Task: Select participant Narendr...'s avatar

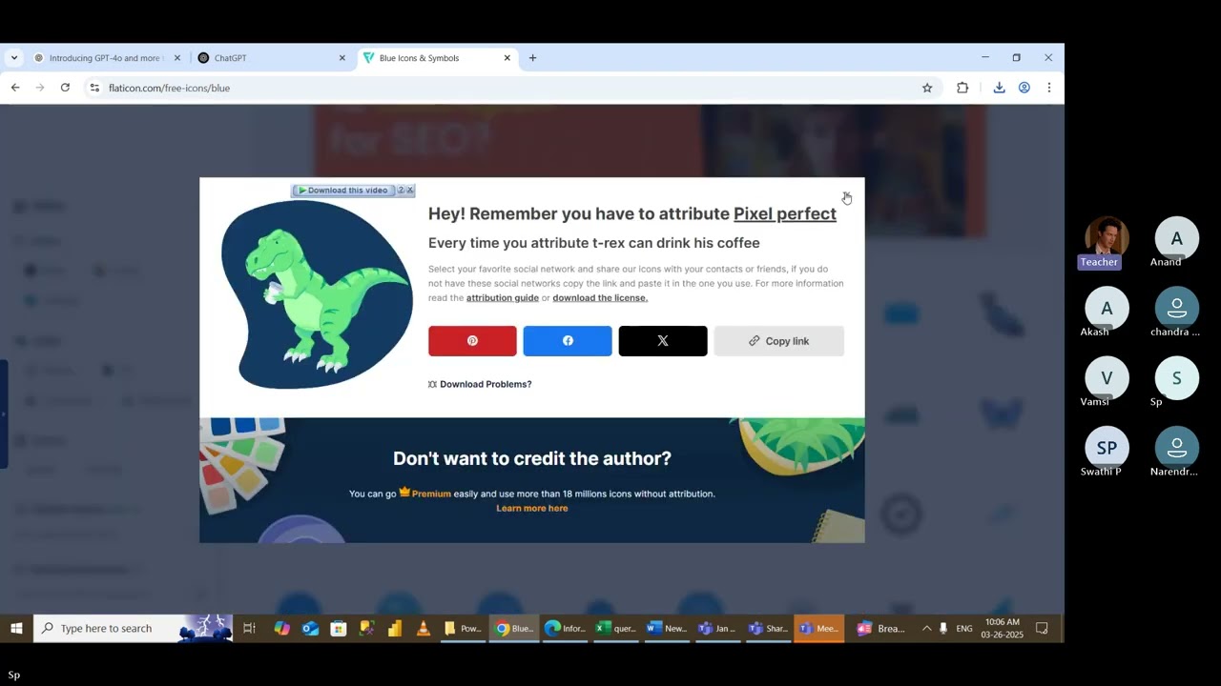Action: click(1176, 448)
